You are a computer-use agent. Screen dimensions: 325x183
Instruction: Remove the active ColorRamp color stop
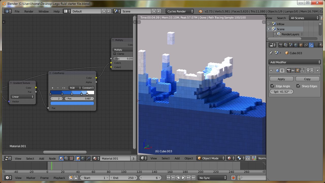tap(58, 88)
